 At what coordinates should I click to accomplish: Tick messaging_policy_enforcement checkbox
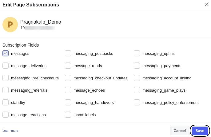pos(137,102)
